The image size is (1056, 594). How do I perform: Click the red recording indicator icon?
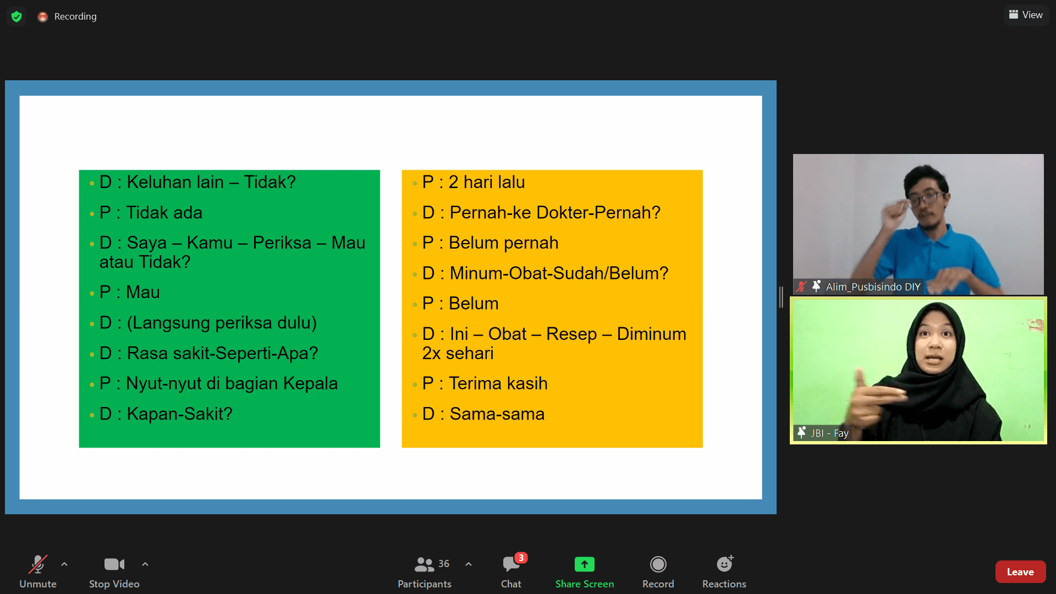[42, 16]
